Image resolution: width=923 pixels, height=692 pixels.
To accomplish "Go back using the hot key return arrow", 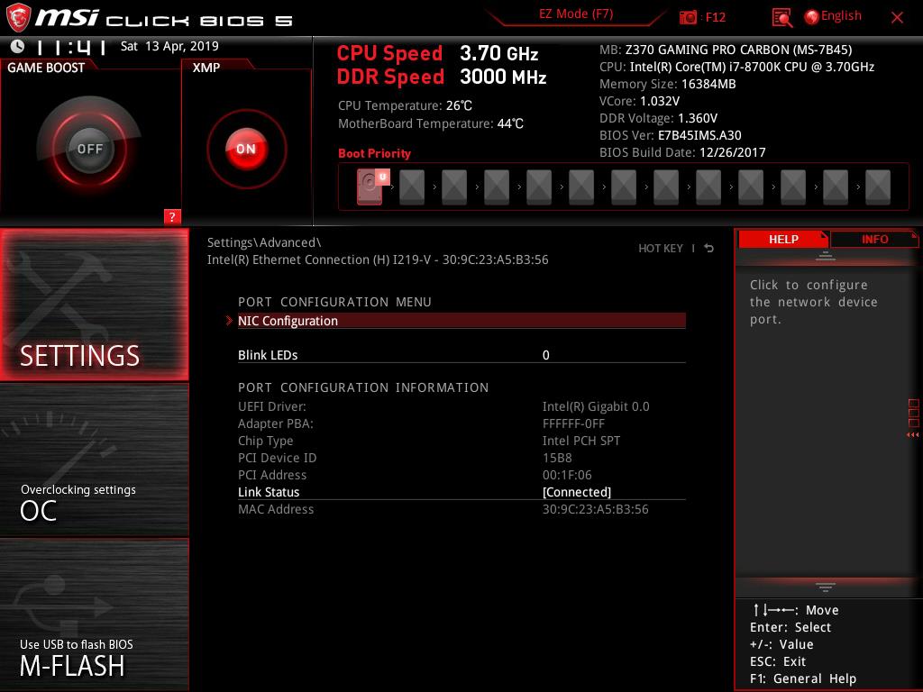I will (708, 249).
